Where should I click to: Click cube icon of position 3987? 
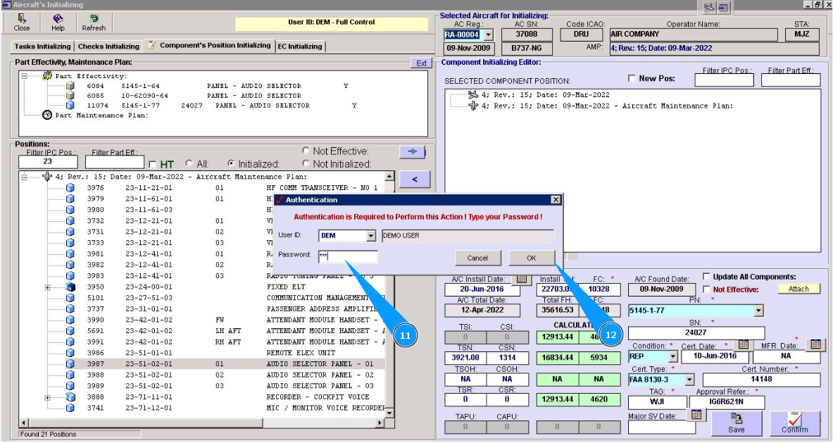pos(70,364)
